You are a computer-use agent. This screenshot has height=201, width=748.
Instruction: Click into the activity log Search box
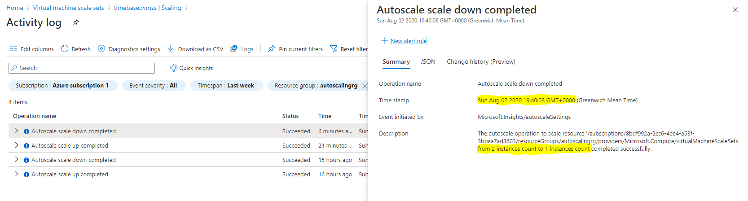pyautogui.click(x=82, y=68)
